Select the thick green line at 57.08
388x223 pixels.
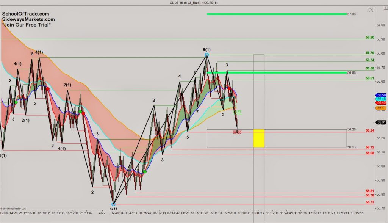pyautogui.click(x=277, y=14)
